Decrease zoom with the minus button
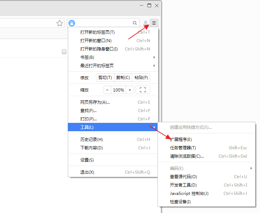Image resolution: width=260 pixels, height=213 pixels. 107,90
